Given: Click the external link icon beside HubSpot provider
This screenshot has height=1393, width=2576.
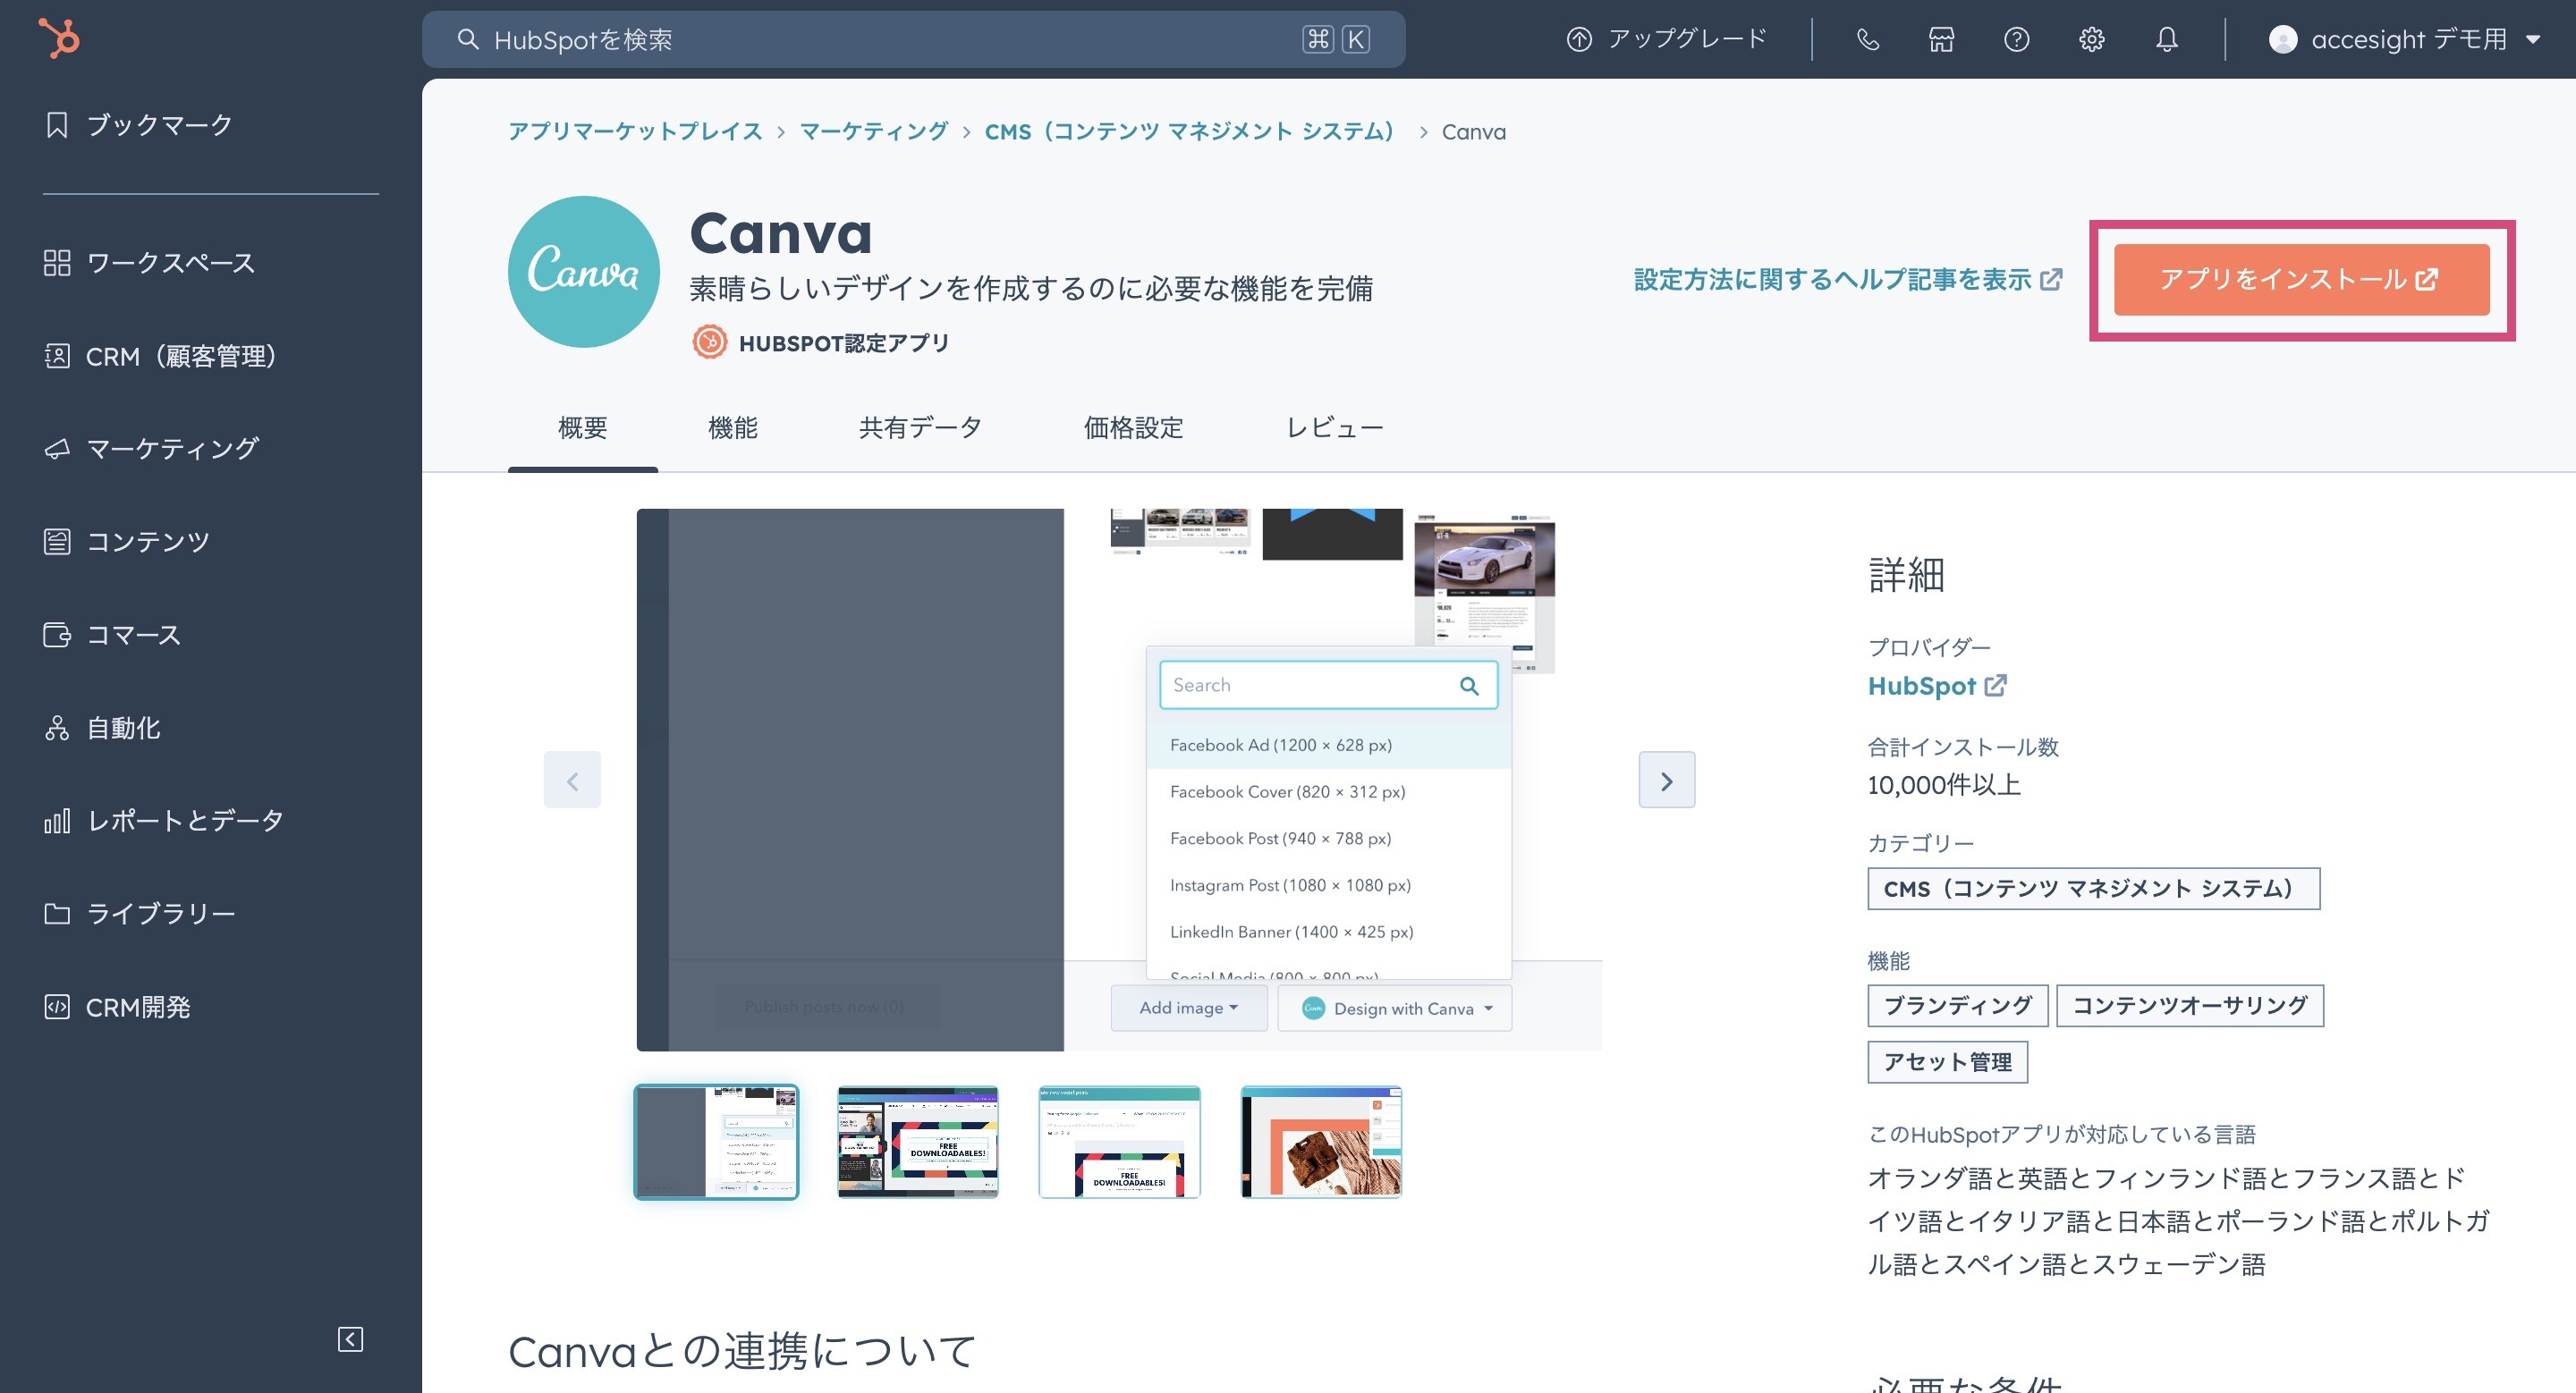Looking at the screenshot, I should pyautogui.click(x=1996, y=686).
